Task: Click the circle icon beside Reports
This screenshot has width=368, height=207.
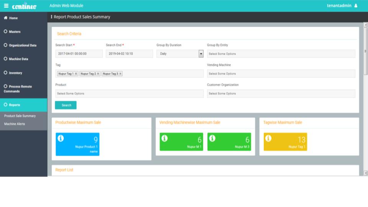Action: [5, 105]
